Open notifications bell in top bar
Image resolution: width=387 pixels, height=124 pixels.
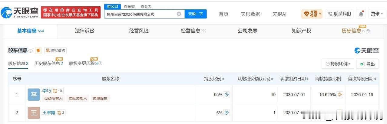[361, 14]
